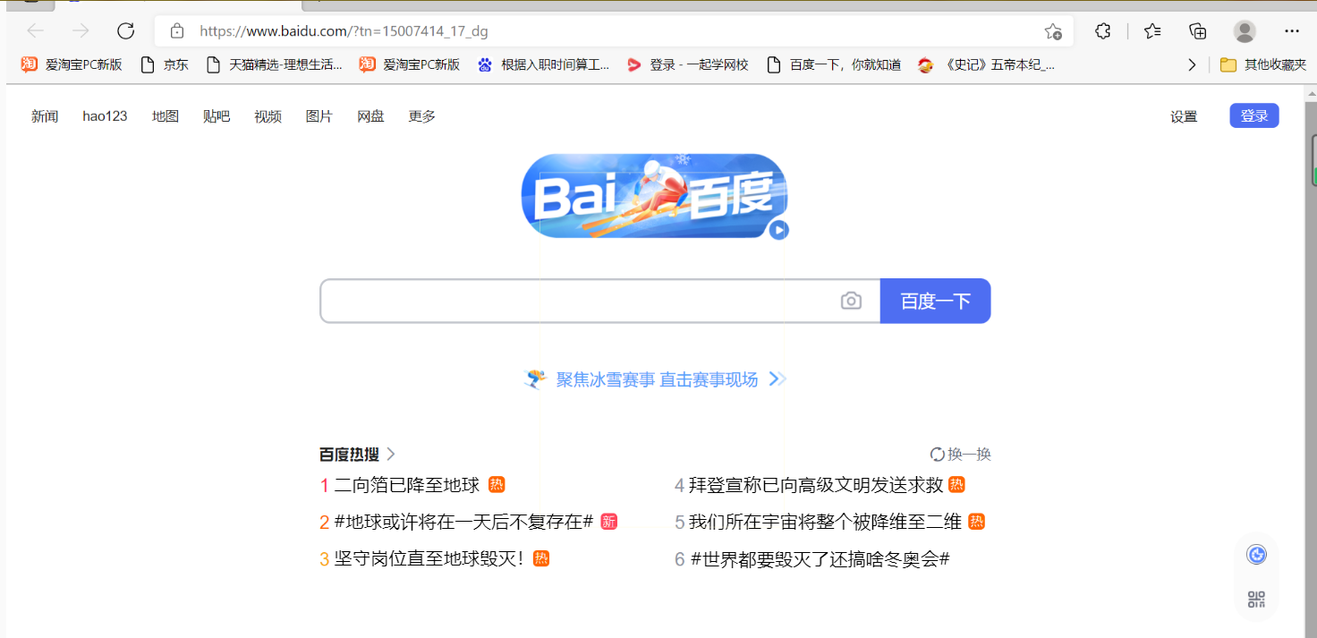Image resolution: width=1317 pixels, height=638 pixels.
Task: Open 其他收藏夹 folder
Action: tap(1263, 64)
